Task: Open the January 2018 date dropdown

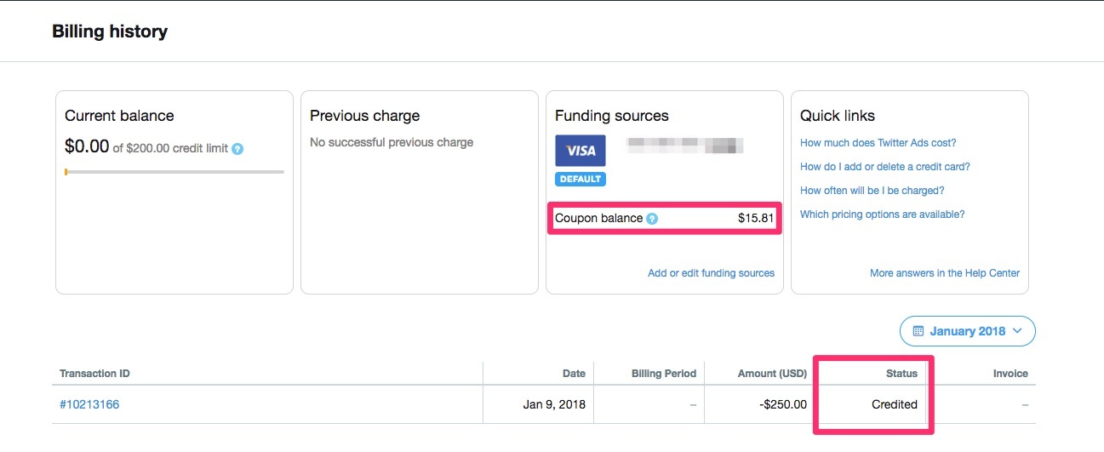Action: pos(967,331)
